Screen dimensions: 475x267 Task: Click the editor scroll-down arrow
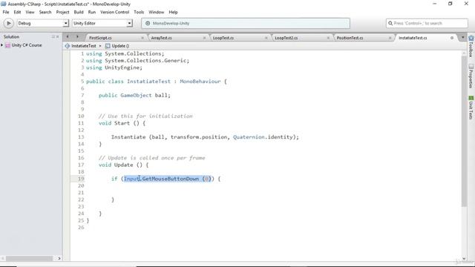(464, 259)
